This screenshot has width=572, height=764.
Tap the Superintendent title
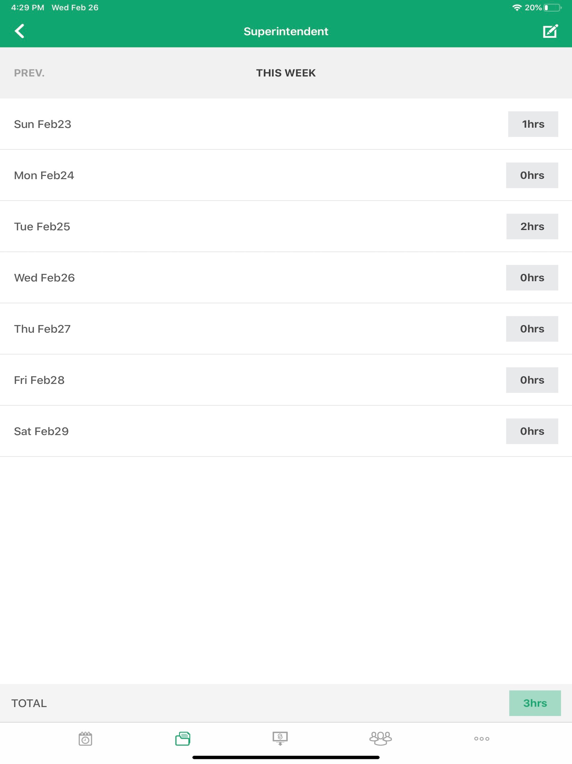[x=286, y=31]
